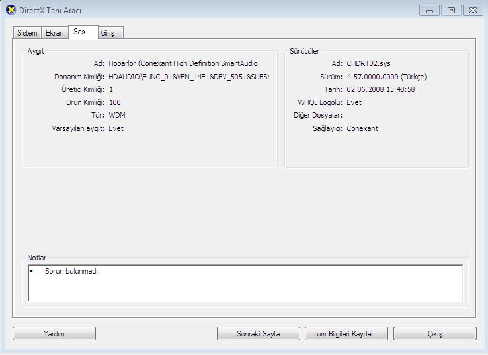Click the Aygıt group heading
The image size is (488, 355).
tap(36, 51)
